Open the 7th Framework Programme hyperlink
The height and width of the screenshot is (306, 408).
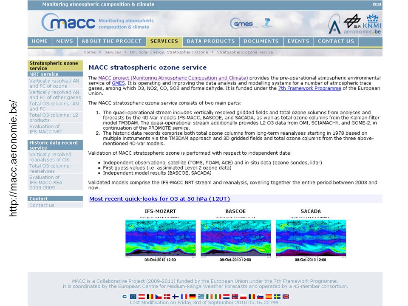[310, 88]
